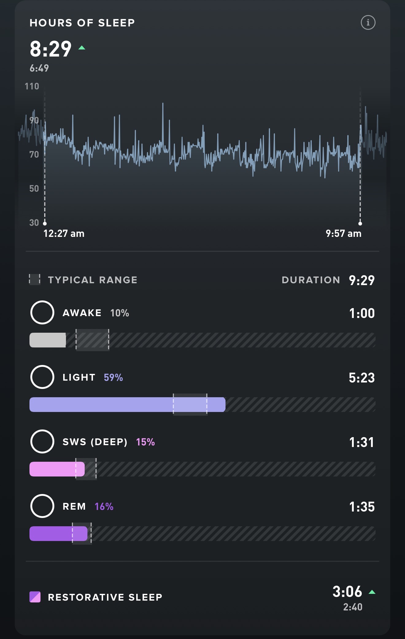The width and height of the screenshot is (405, 639).
Task: Tap the Restorative Sleep color square icon
Action: pos(35,597)
